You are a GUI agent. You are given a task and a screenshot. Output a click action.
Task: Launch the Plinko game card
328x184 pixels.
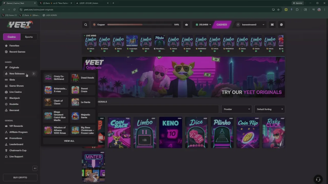222,133
